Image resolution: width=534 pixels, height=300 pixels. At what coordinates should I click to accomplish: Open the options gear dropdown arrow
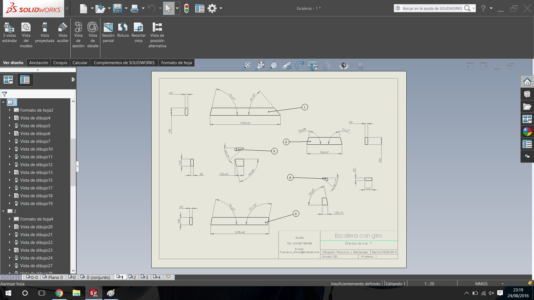221,8
